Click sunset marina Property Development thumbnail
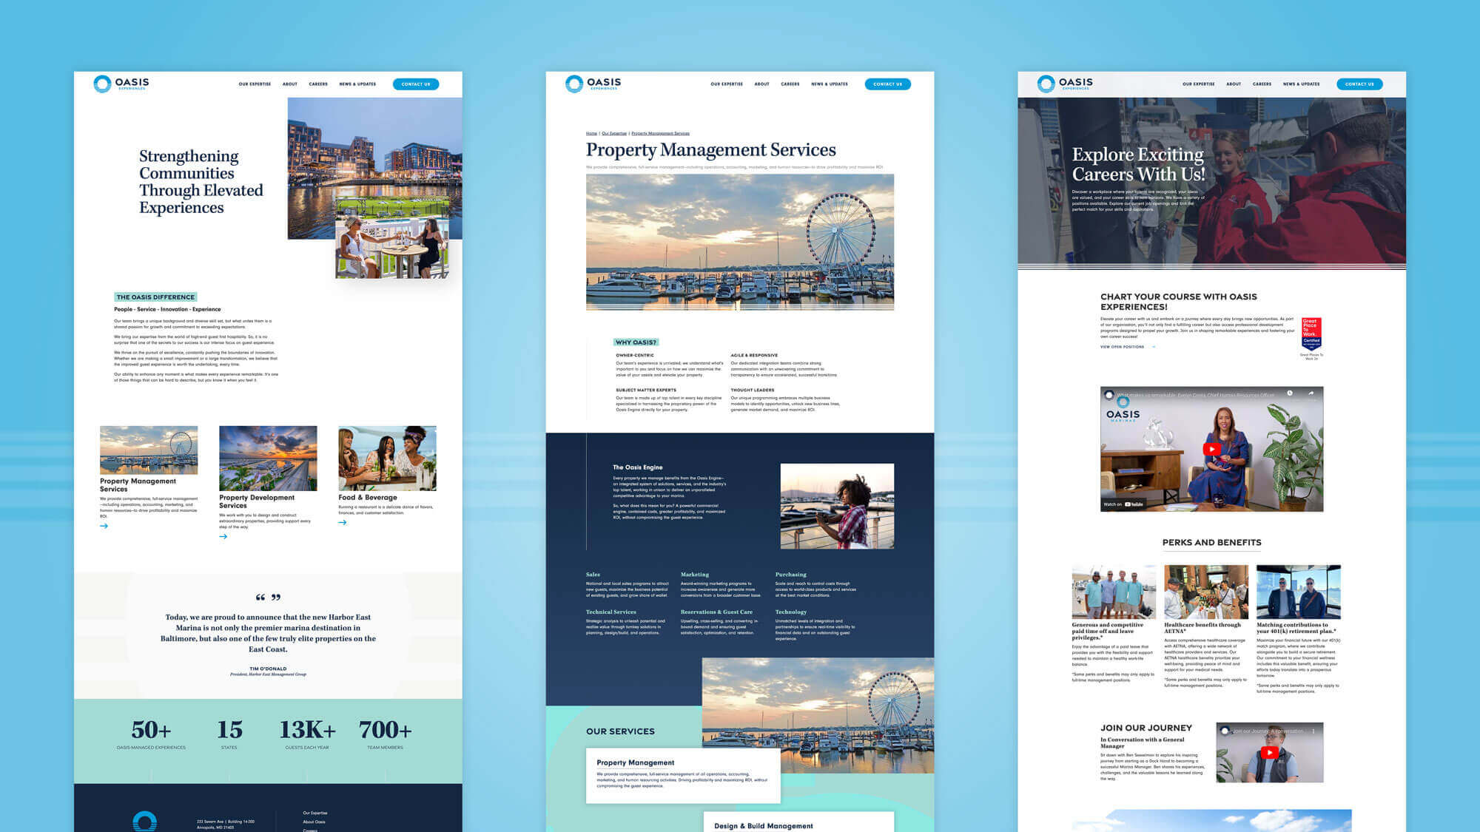 268,458
